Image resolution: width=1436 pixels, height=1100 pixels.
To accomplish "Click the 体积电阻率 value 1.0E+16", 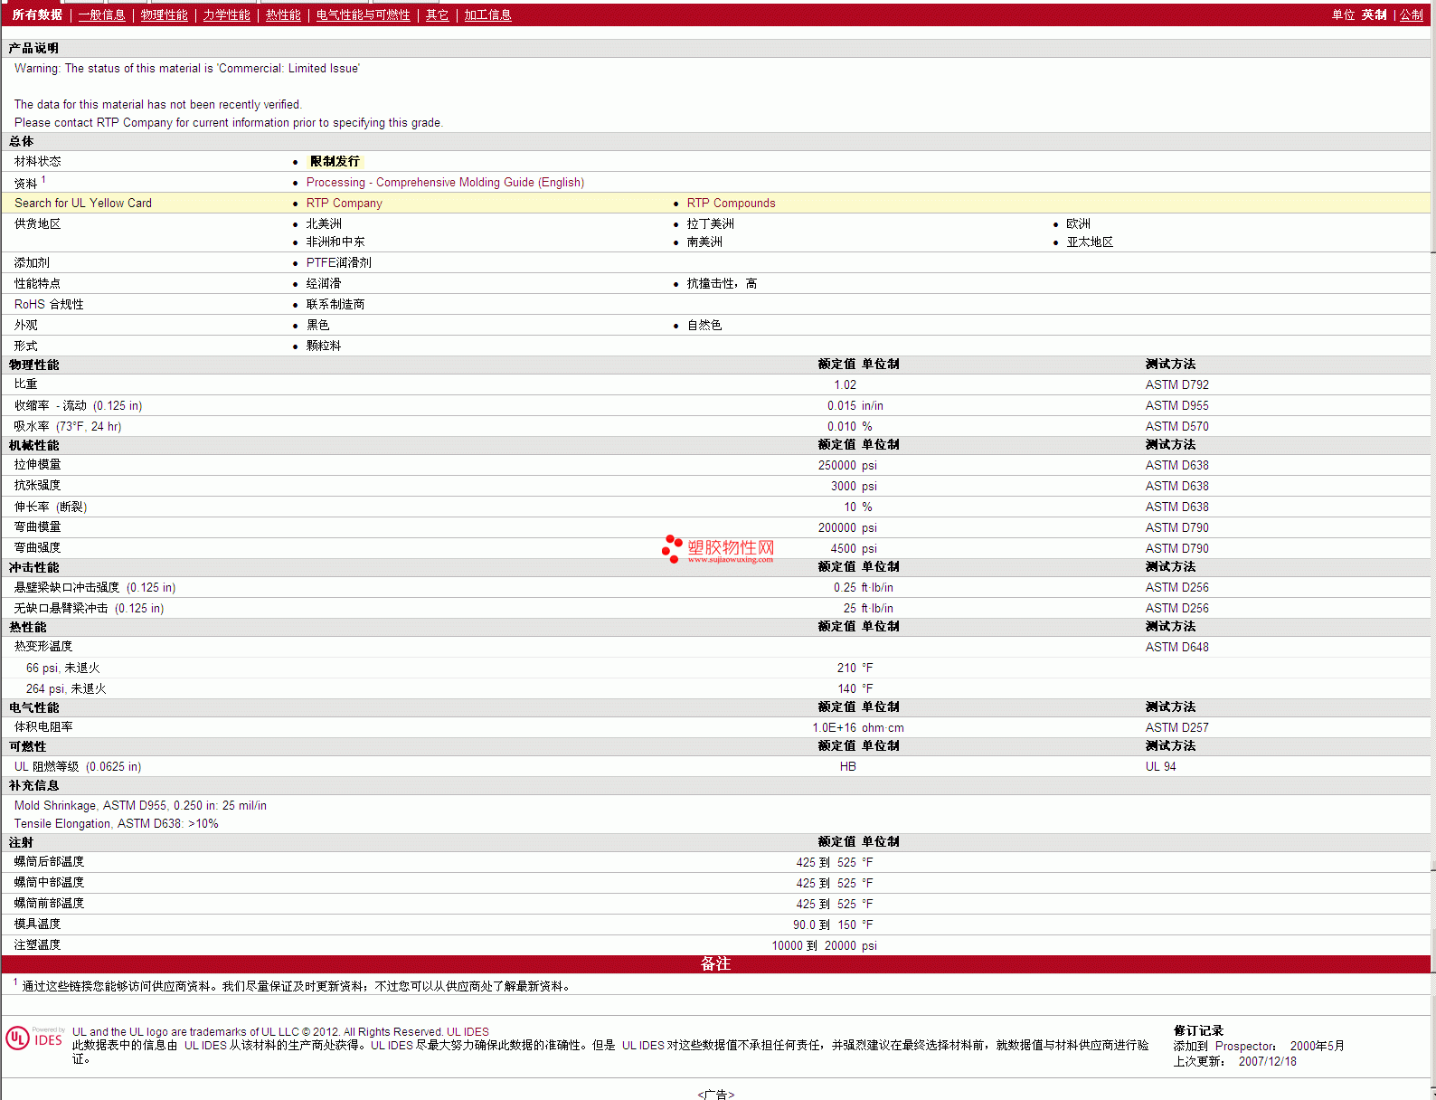I will [x=834, y=728].
